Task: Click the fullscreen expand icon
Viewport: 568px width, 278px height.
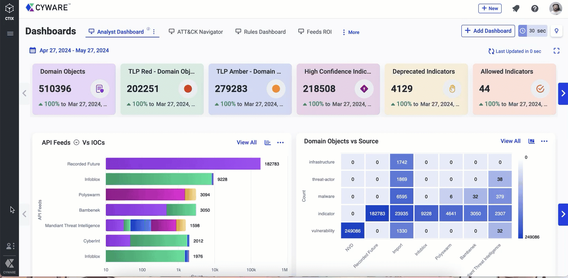Action: [x=557, y=51]
